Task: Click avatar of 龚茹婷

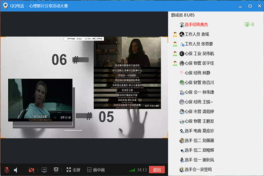Action: point(182,112)
